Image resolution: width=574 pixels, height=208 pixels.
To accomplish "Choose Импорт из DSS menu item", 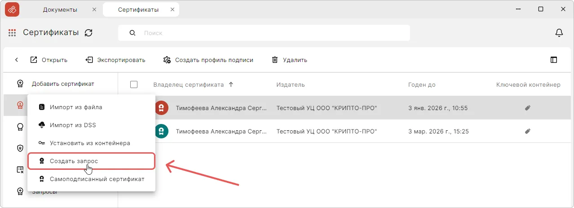I will (73, 125).
